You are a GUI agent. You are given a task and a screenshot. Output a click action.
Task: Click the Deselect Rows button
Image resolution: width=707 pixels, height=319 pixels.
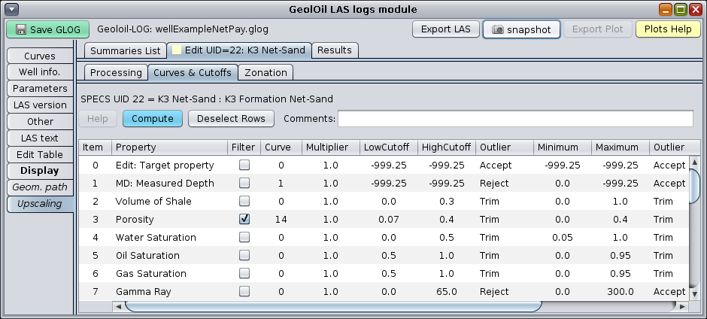tap(231, 118)
